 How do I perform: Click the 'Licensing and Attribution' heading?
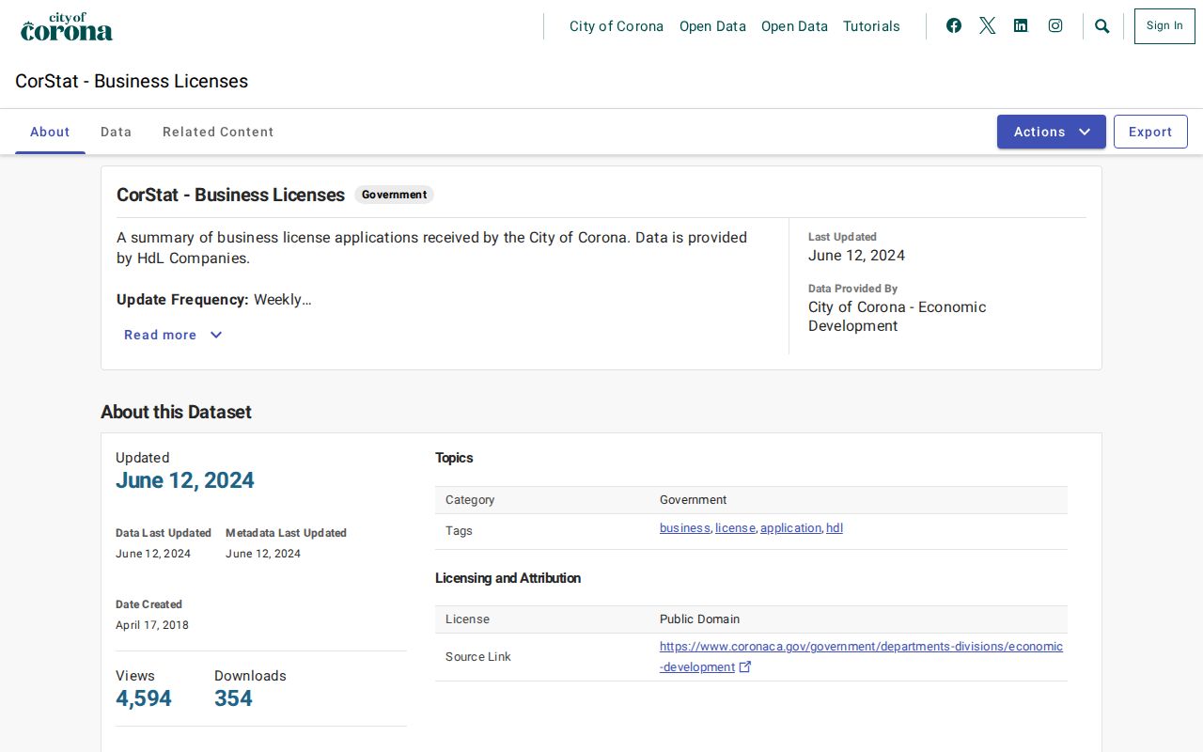point(508,578)
